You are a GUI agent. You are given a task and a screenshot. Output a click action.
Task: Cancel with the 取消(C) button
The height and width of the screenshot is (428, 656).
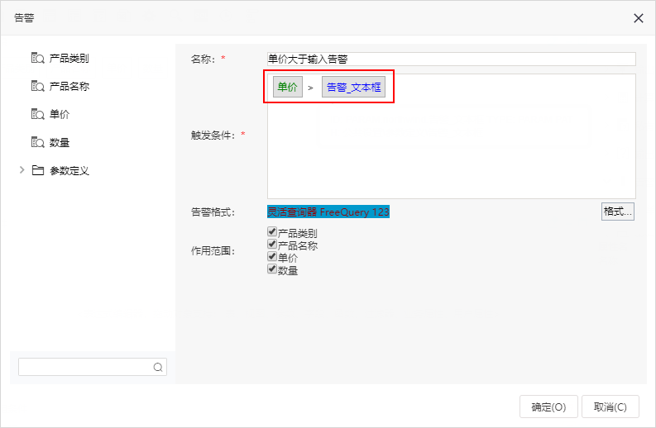[x=610, y=407]
